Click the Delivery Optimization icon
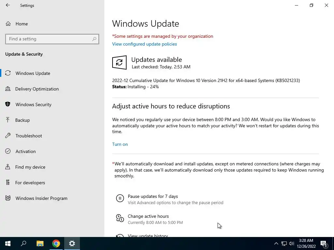The height and width of the screenshot is (250, 334). point(8,89)
